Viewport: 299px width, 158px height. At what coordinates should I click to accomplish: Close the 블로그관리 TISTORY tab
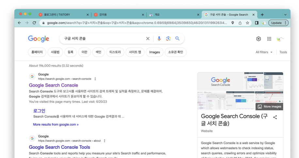88,15
